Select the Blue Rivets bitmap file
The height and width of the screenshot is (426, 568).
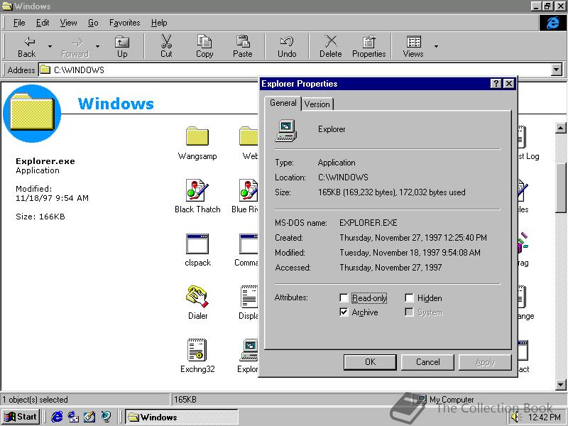245,196
